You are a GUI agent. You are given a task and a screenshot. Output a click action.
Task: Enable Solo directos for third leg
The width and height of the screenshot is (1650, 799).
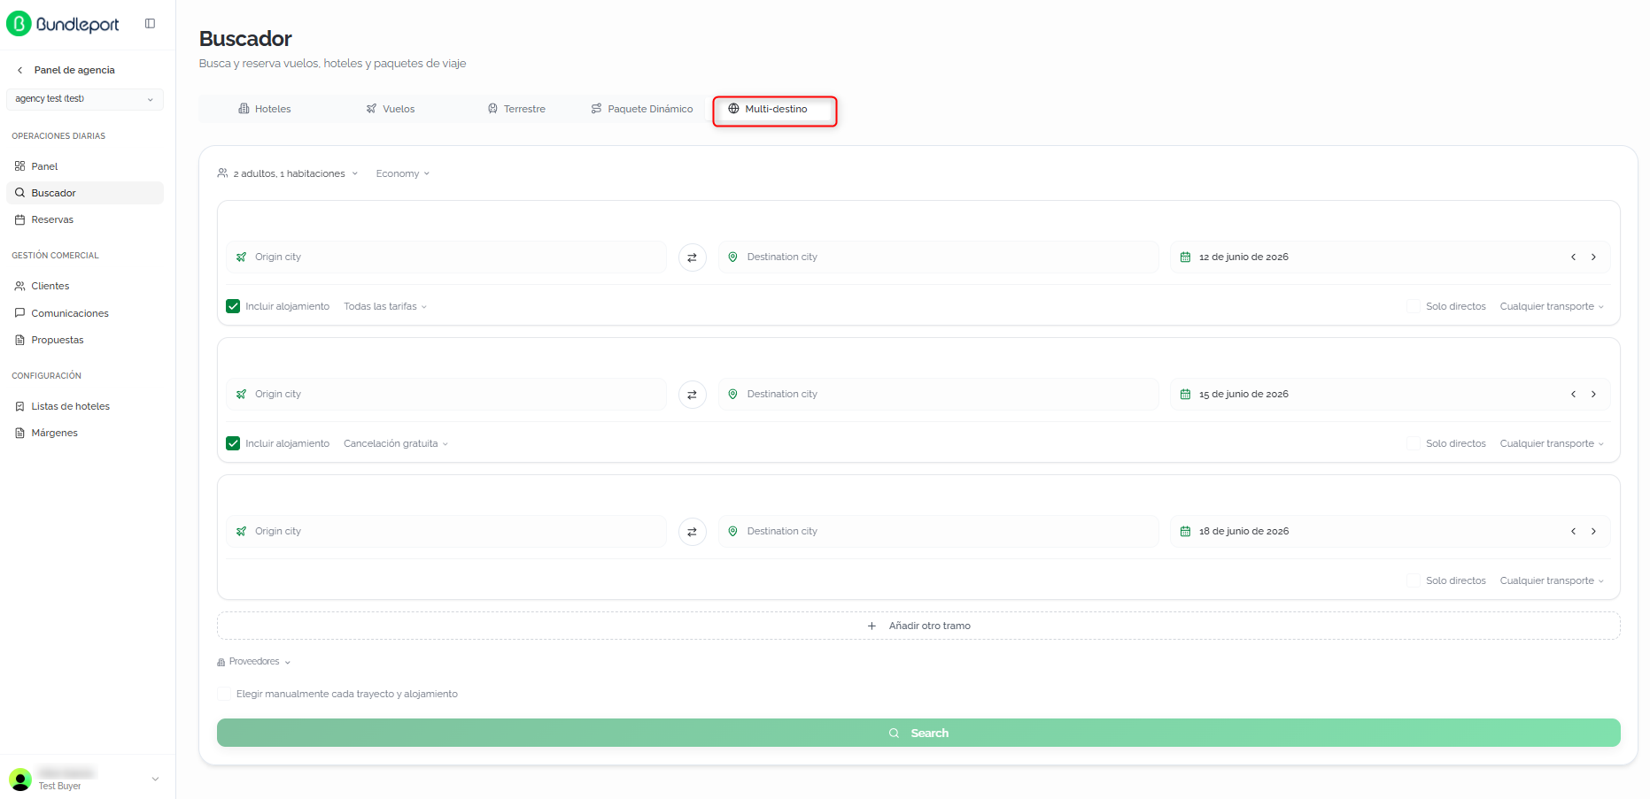coord(1414,580)
